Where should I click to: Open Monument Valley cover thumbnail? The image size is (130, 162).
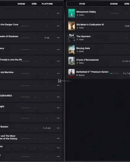[71, 13]
